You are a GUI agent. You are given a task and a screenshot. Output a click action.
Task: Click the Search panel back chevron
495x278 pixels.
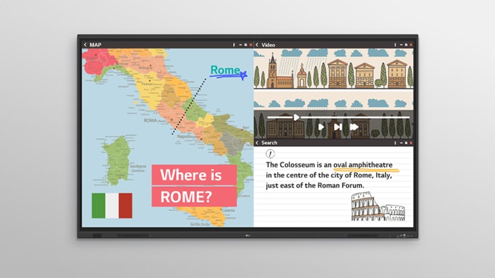point(257,143)
